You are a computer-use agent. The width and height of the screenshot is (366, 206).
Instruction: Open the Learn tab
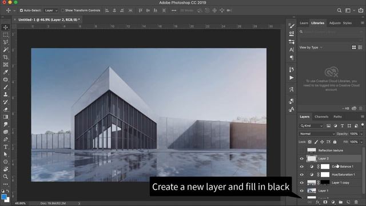(x=304, y=23)
